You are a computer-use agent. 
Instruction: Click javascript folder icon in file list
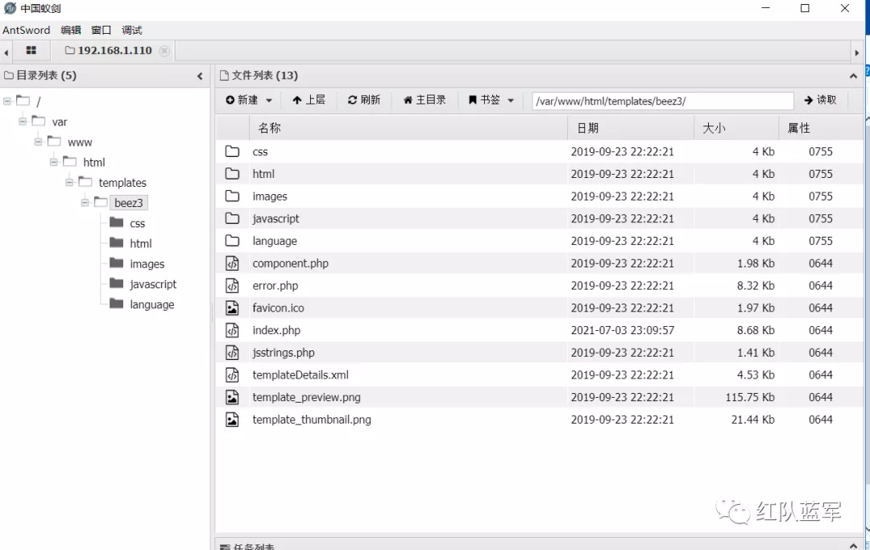click(x=232, y=218)
